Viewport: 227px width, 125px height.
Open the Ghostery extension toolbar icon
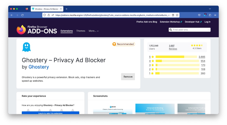tap(205, 15)
